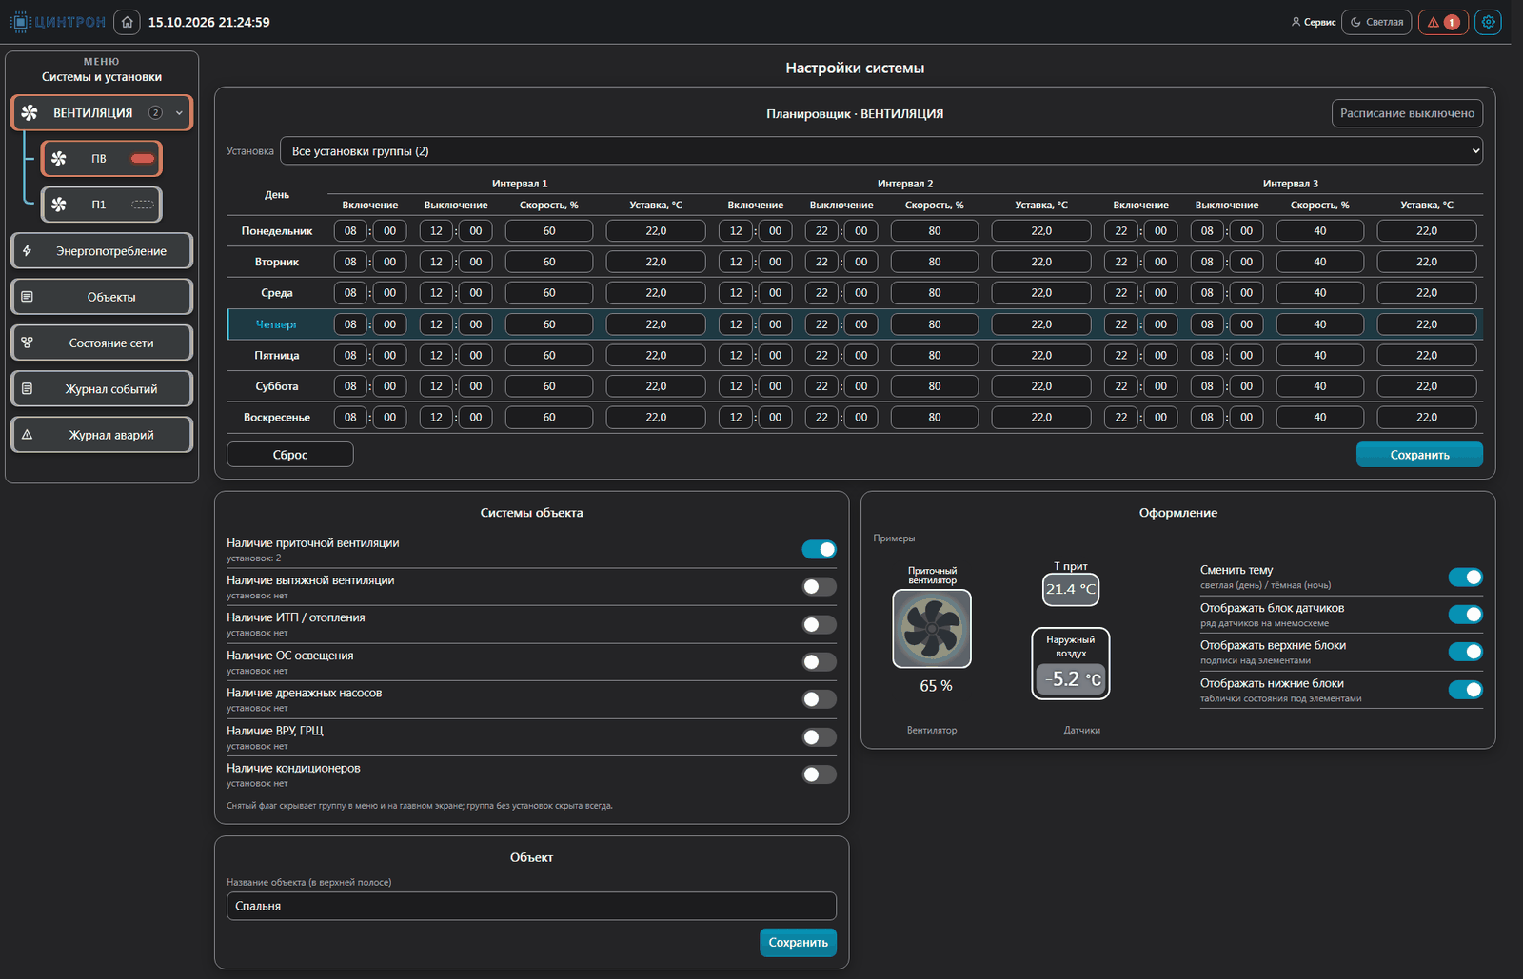Click the journal icon for Журнал событий

pos(27,388)
